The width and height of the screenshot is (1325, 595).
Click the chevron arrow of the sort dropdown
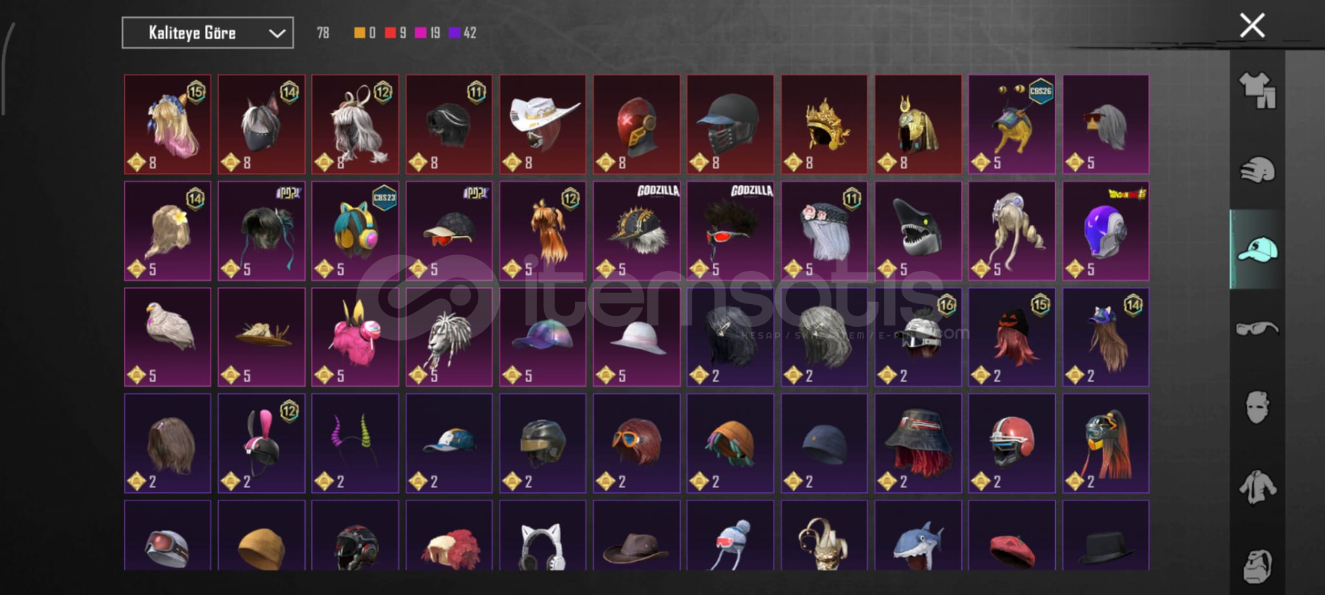point(277,33)
